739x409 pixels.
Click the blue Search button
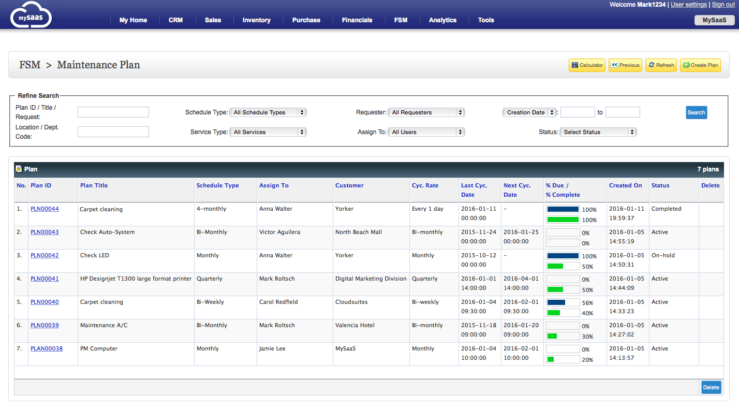pyautogui.click(x=696, y=112)
